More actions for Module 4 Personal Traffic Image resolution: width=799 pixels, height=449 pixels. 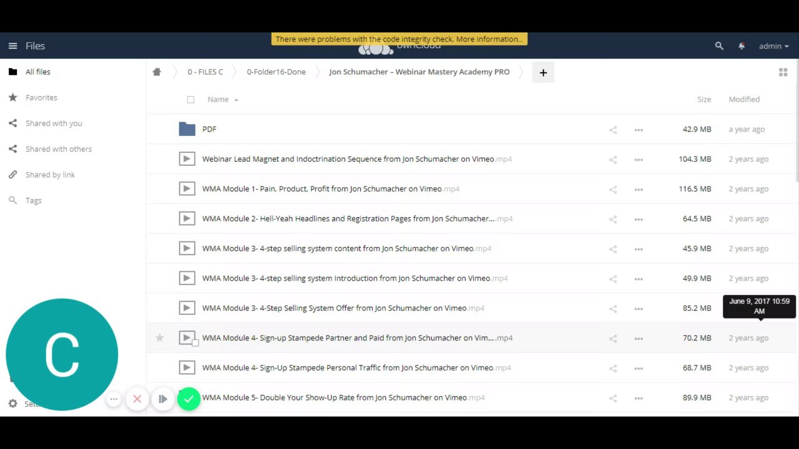point(639,369)
